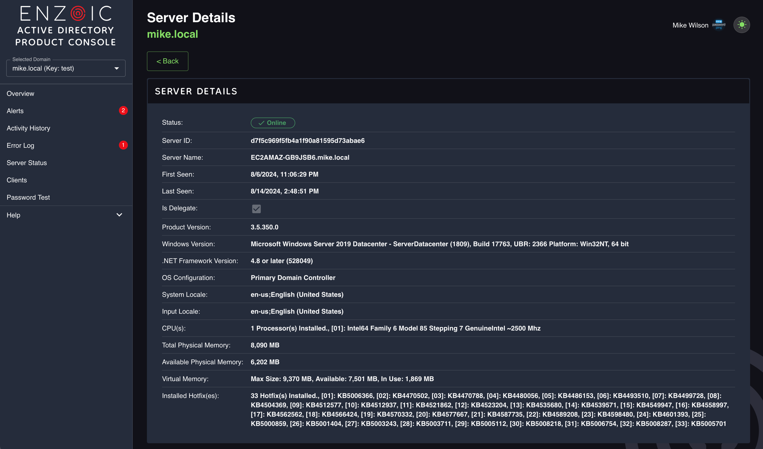Image resolution: width=763 pixels, height=449 pixels.
Task: Click the Online status badge
Action: tap(273, 123)
